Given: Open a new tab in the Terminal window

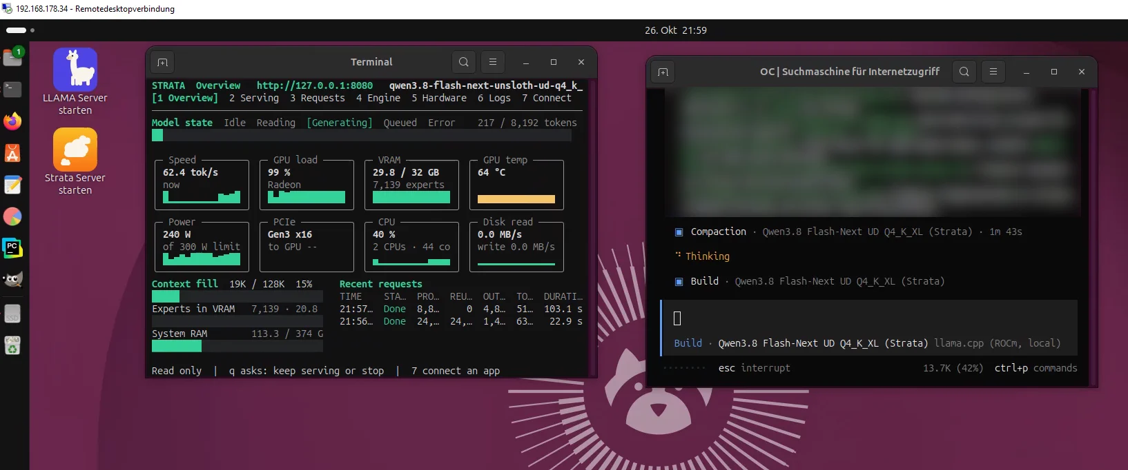Looking at the screenshot, I should point(162,62).
